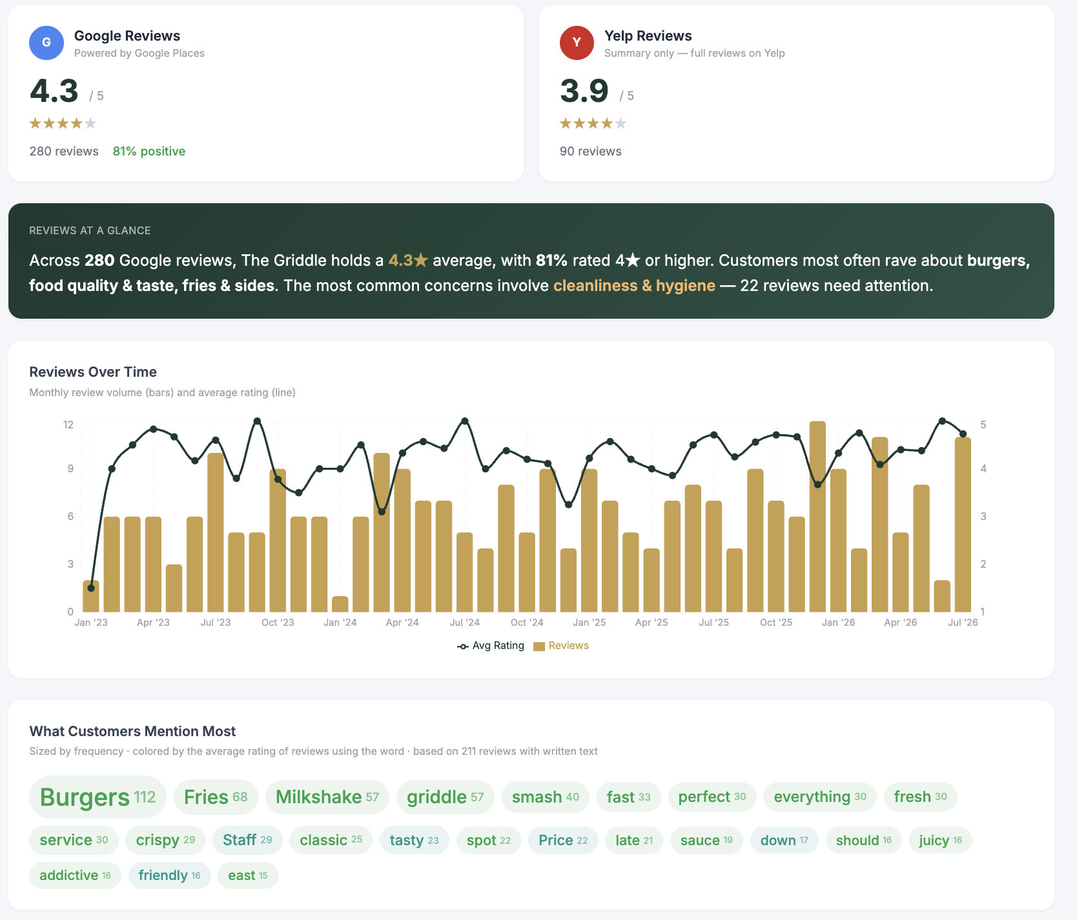Image resolution: width=1077 pixels, height=920 pixels.
Task: Click the 4.3 Google rating number
Action: click(54, 91)
